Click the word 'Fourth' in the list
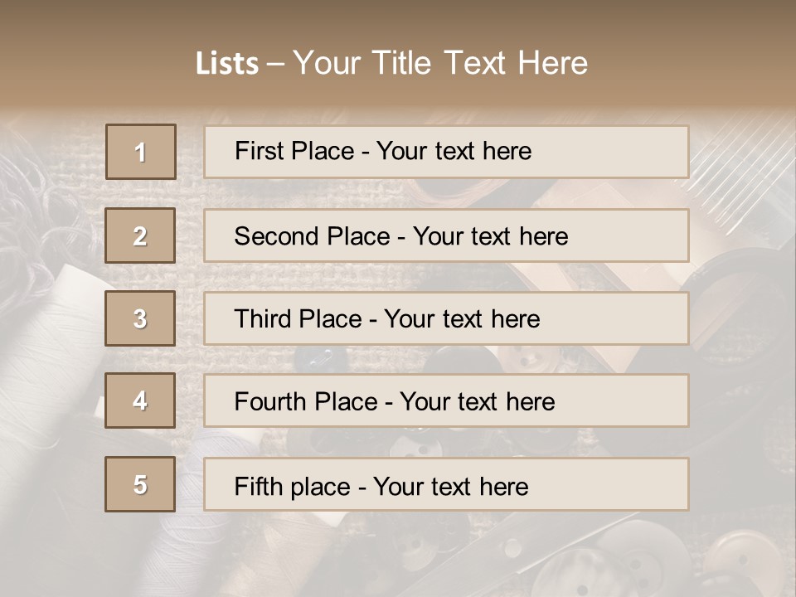This screenshot has height=597, width=796. [x=269, y=401]
